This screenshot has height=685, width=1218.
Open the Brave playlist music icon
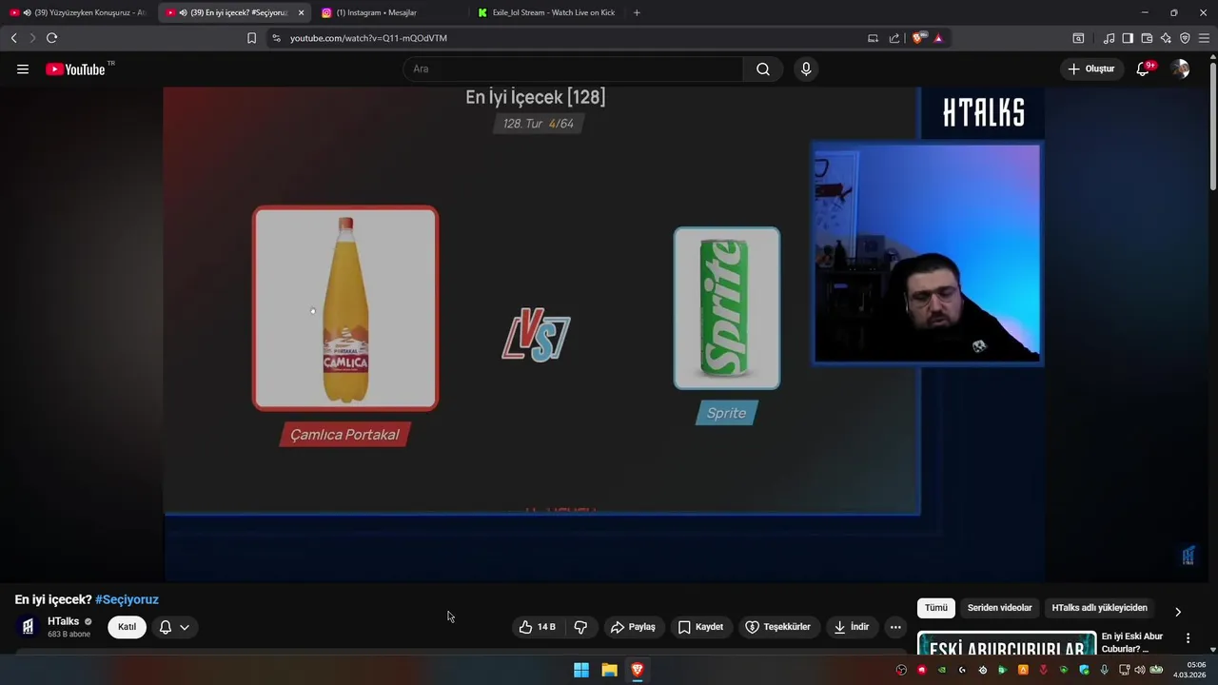click(1109, 38)
